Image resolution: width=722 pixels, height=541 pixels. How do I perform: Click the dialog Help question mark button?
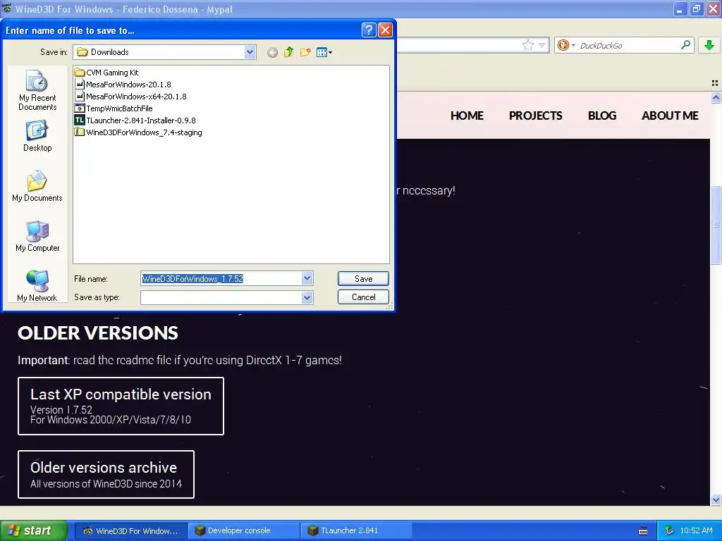point(368,30)
